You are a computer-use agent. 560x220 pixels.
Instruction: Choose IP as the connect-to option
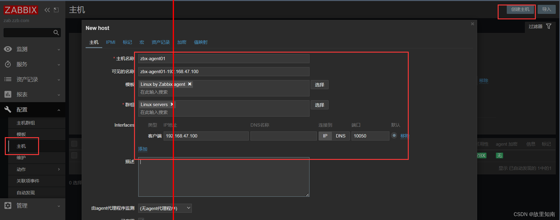[325, 136]
